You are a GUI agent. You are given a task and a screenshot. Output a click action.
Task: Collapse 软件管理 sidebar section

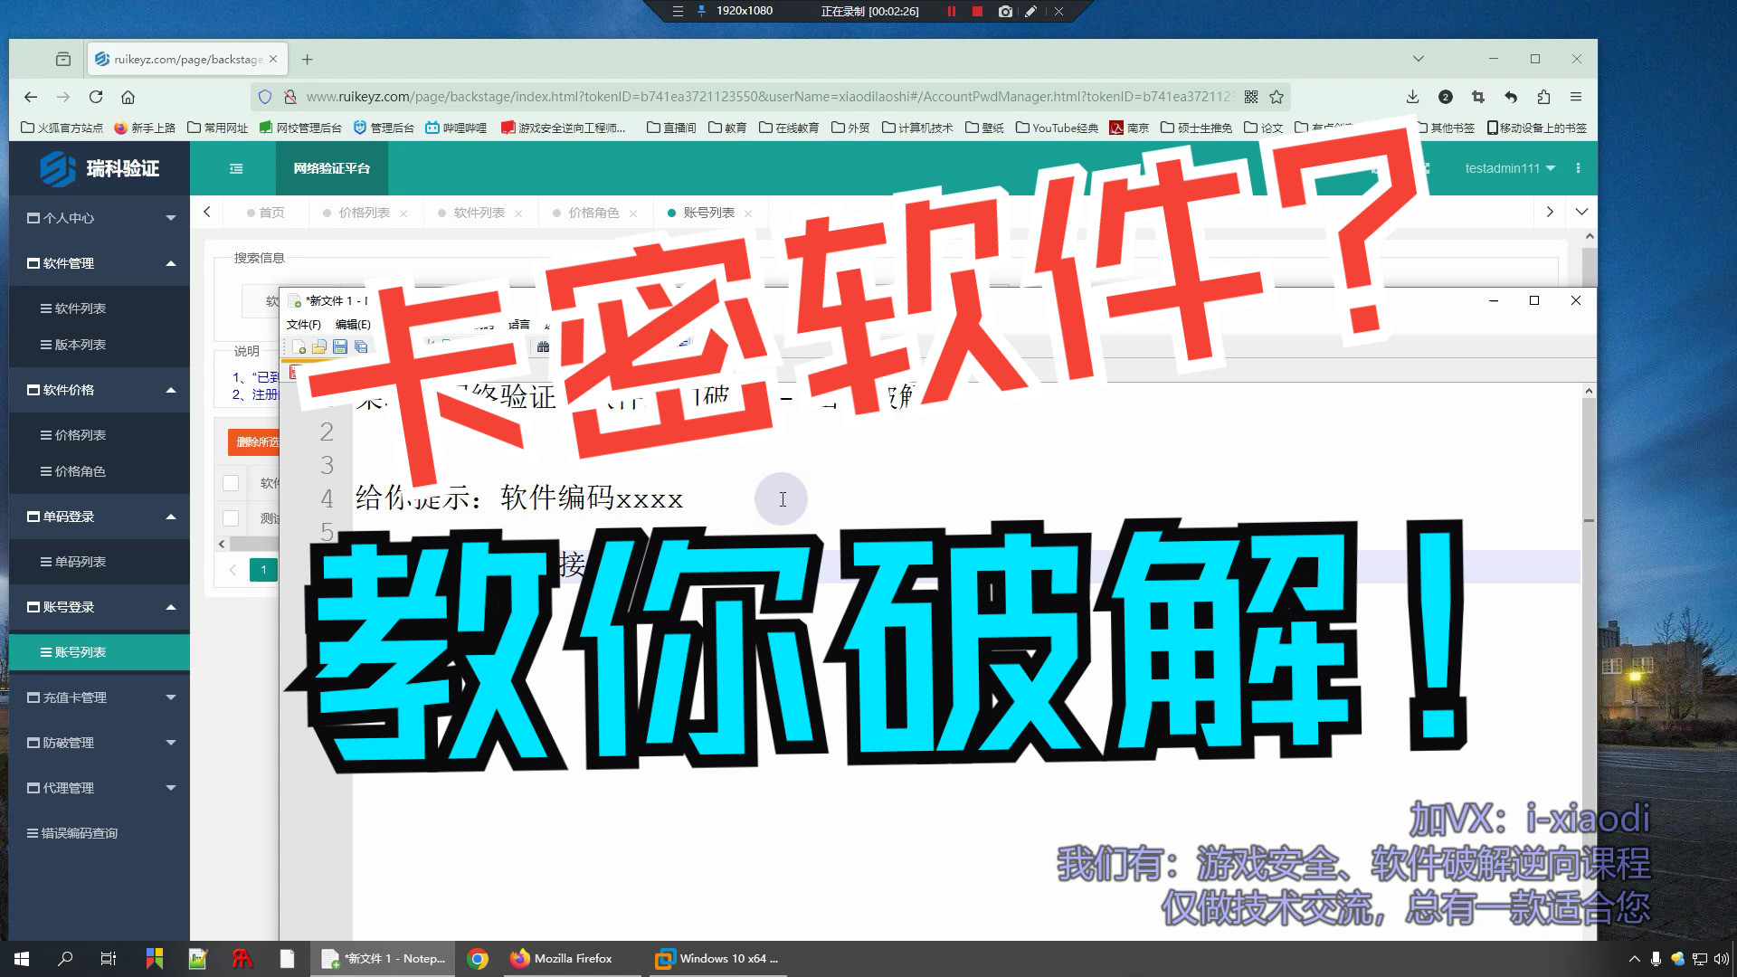pos(100,263)
